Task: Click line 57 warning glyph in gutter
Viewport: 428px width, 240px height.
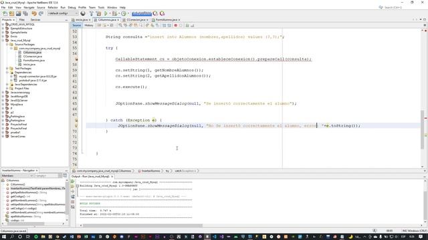Action: 76,59
